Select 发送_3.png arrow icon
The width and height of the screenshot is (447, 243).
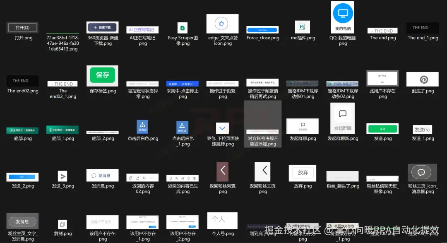62,176
